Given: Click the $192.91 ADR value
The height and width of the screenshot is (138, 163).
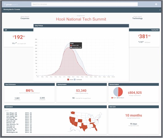Looking at the screenshot, I should click(x=19, y=37).
